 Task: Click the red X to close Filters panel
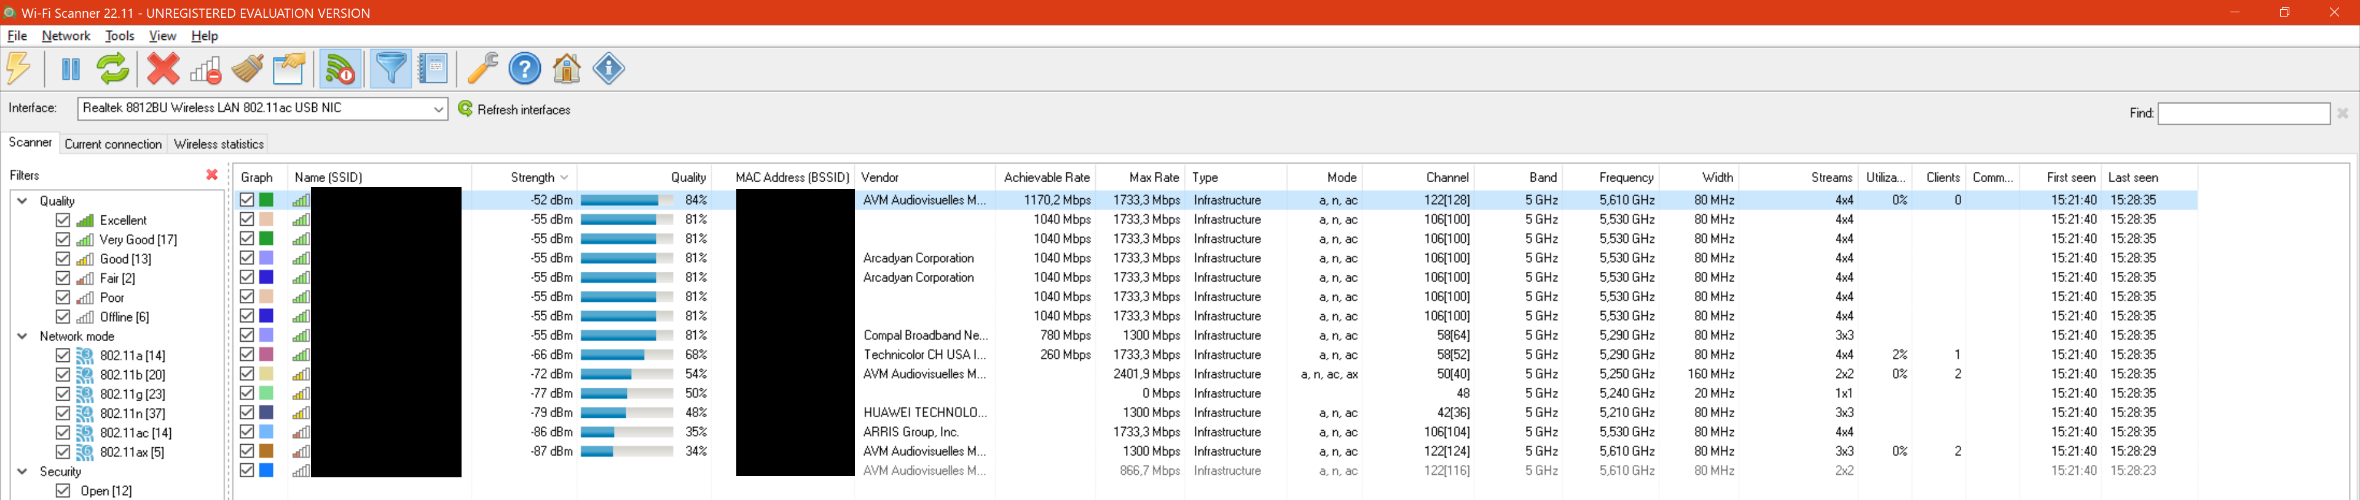tap(213, 175)
